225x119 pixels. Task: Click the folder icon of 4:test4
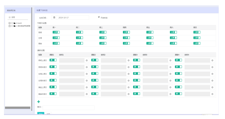pos(15,23)
